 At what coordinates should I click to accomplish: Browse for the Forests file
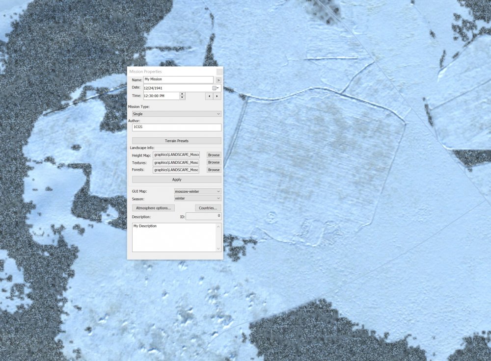[214, 170]
